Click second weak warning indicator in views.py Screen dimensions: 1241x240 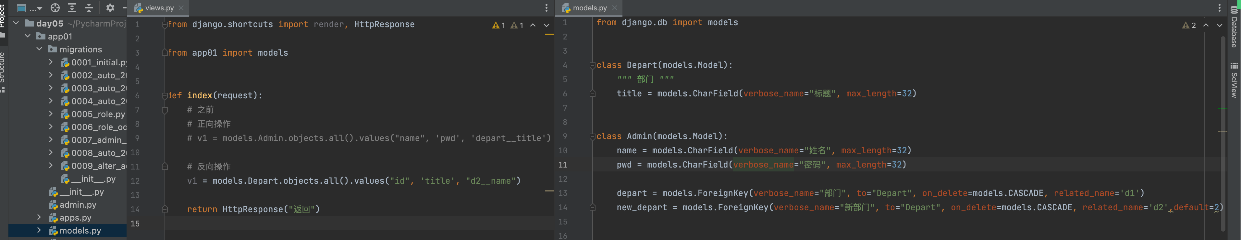pos(517,25)
